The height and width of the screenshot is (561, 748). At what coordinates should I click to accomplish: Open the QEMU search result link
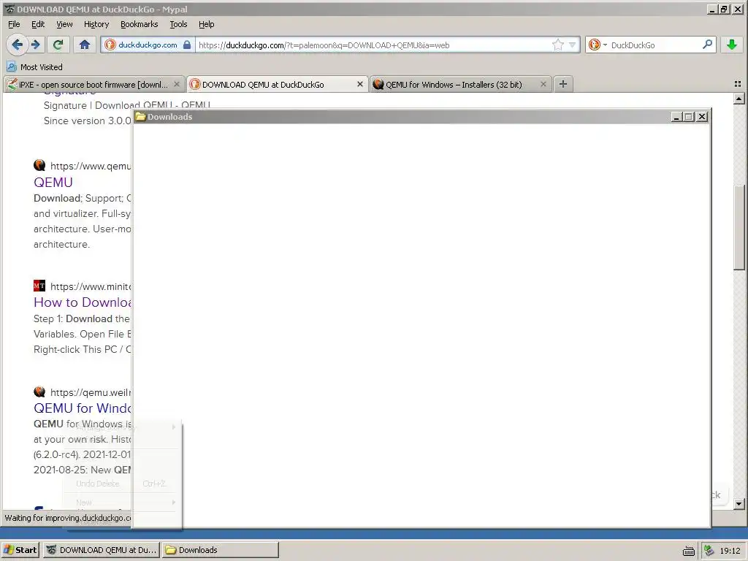tap(53, 182)
